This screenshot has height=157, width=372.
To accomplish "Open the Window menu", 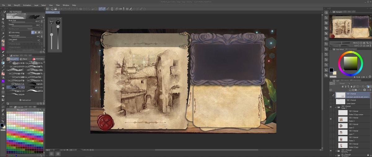I will click(66, 5).
